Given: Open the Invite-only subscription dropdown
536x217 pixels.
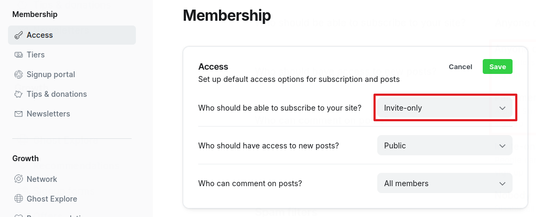Looking at the screenshot, I should pyautogui.click(x=437, y=108).
